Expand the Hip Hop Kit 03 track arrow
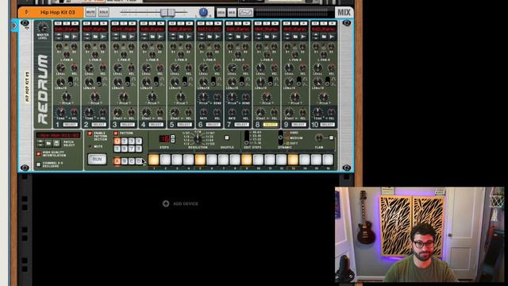508x286 pixels. pos(26,12)
